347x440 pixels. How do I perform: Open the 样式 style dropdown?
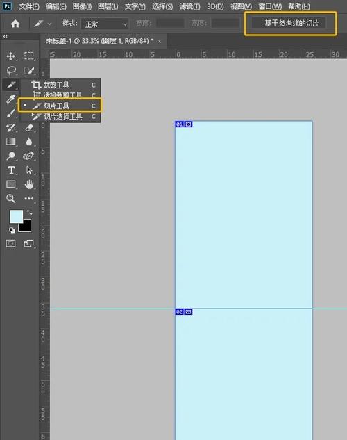point(105,24)
